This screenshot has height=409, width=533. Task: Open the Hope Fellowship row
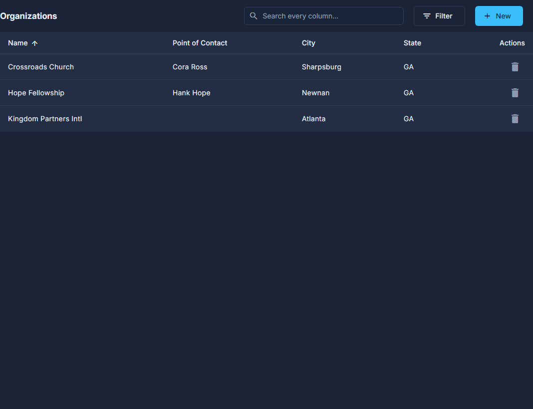point(266,93)
